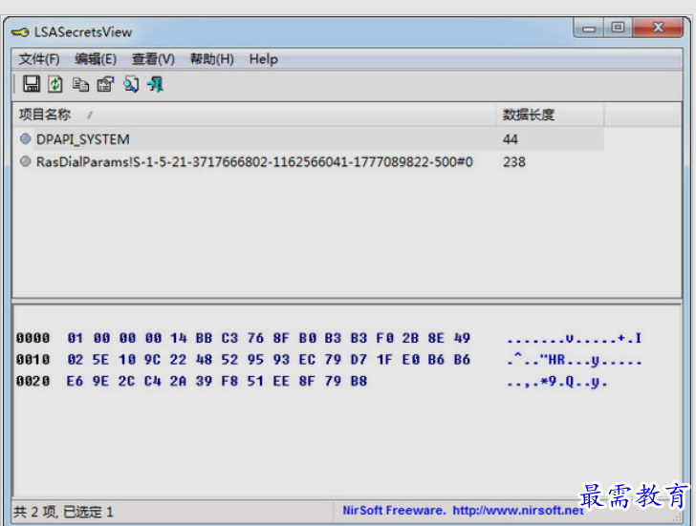Click the blue bullet icon beside DPAPI_SYSTEM
Image resolution: width=696 pixels, height=526 pixels.
point(25,138)
